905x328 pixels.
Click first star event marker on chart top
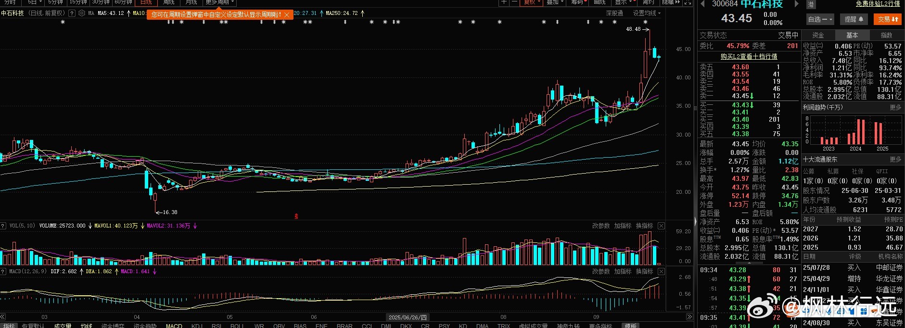pos(63,22)
